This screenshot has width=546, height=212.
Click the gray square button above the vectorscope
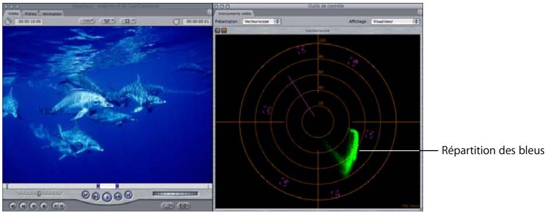[218, 30]
